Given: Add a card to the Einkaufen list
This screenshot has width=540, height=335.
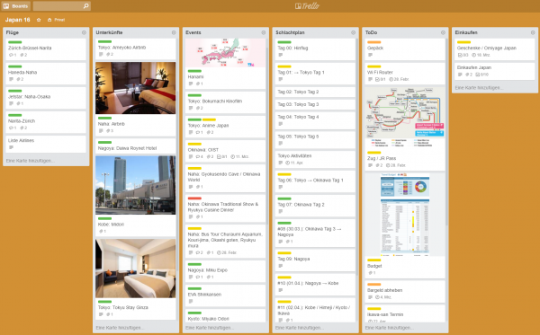Looking at the screenshot, I should (479, 88).
